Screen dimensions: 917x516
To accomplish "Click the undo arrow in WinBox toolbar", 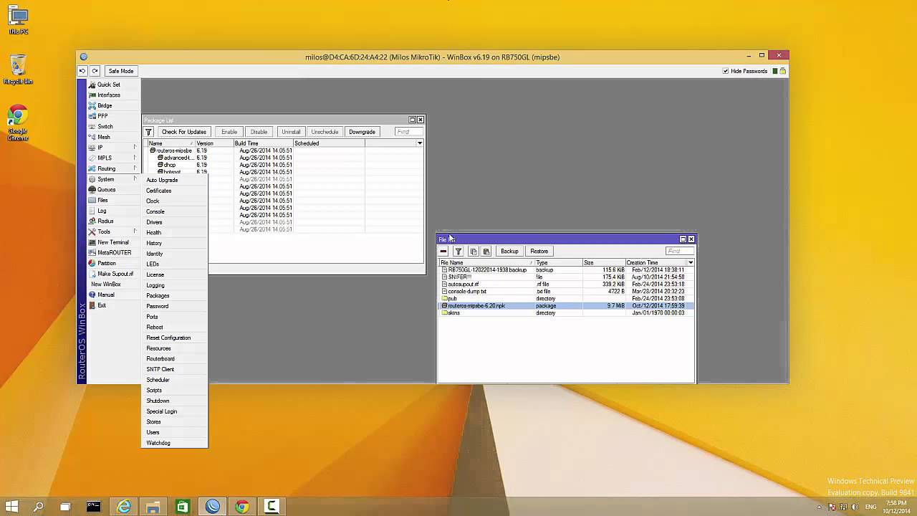I will [82, 71].
